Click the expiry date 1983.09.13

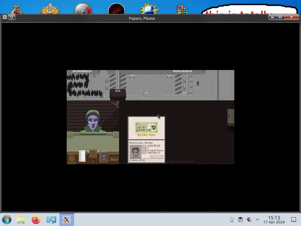click(x=153, y=153)
